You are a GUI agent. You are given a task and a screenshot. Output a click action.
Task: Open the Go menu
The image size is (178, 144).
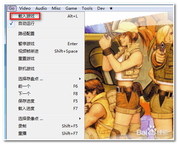11,8
